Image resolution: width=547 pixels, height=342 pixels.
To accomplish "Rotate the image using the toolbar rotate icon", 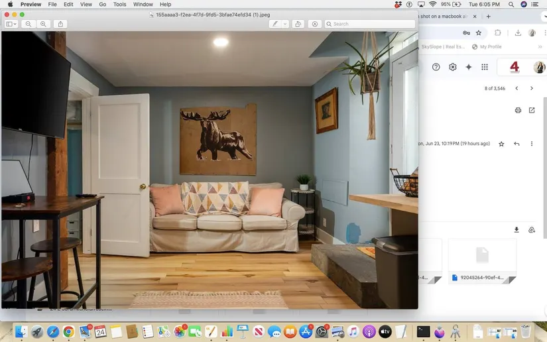I will tap(298, 24).
